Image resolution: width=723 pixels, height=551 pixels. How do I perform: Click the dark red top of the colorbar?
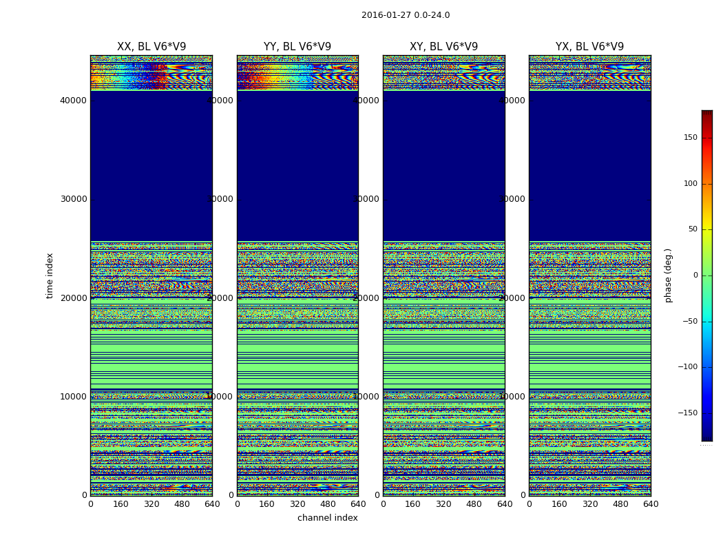click(706, 114)
